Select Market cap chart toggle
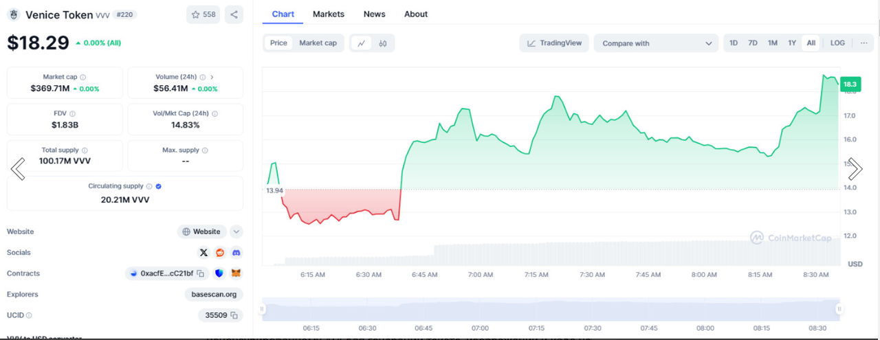The image size is (880, 340). 318,43
